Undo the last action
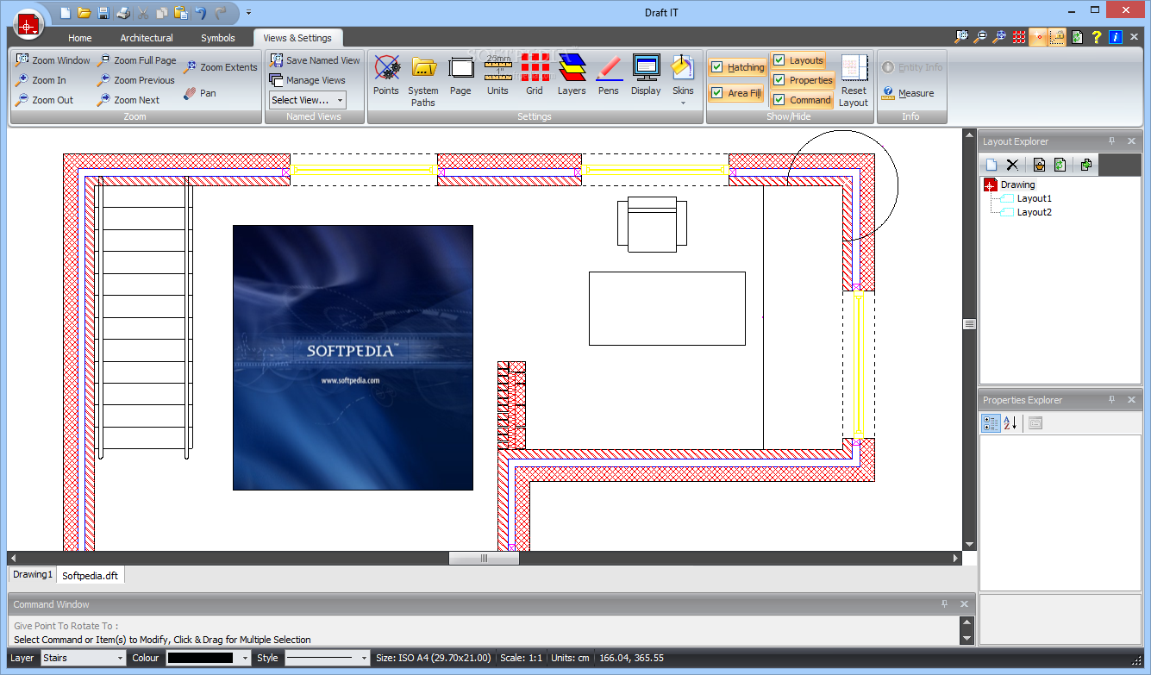This screenshot has height=675, width=1151. click(x=200, y=13)
